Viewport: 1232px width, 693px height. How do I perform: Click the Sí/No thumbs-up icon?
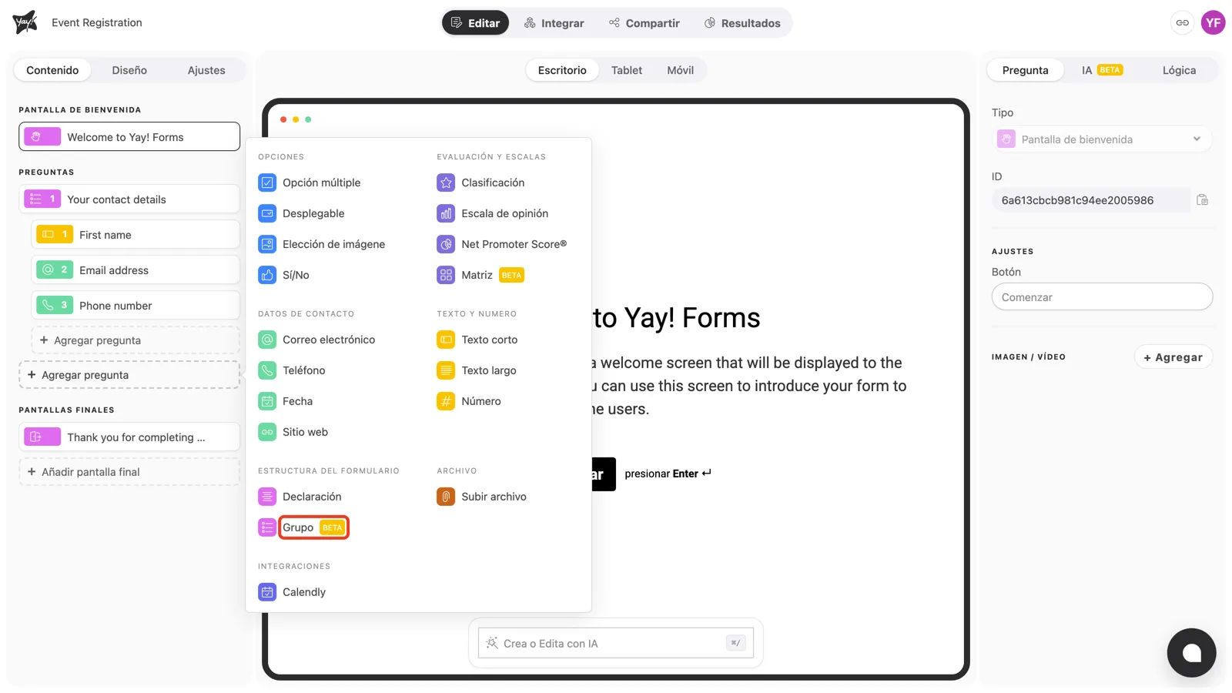[267, 275]
